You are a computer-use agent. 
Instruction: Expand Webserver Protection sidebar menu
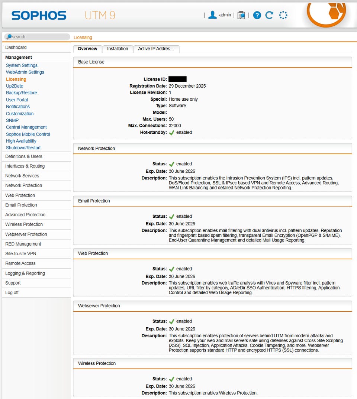(x=36, y=234)
